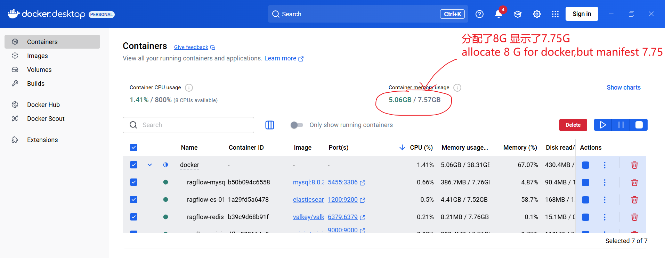Click container ID b39c9d68b91f
The width and height of the screenshot is (665, 258).
[248, 217]
